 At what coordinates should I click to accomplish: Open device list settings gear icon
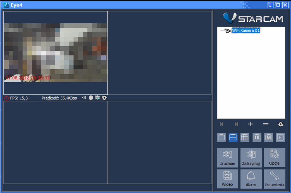click(280, 124)
